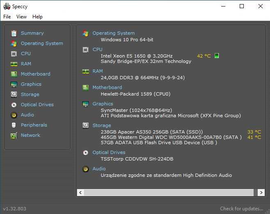Click the Network card icon in sidebar
The width and height of the screenshot is (270, 214).
click(14, 136)
